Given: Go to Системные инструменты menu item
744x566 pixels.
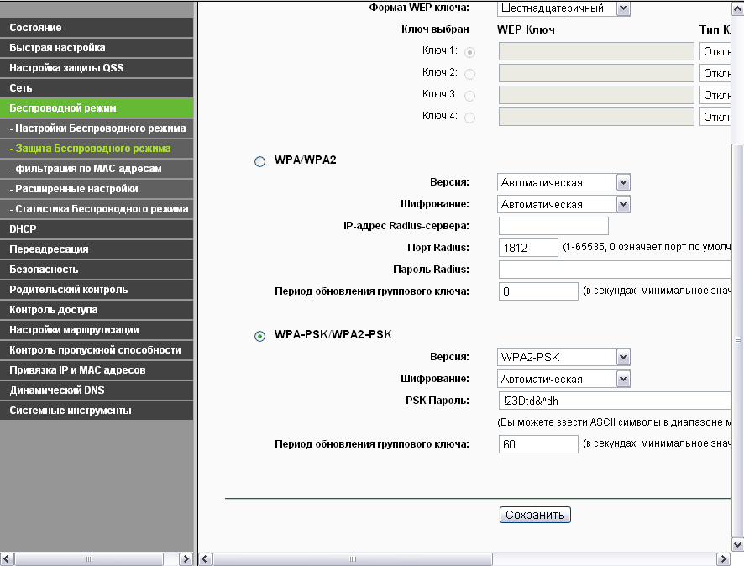Looking at the screenshot, I should coord(97,411).
